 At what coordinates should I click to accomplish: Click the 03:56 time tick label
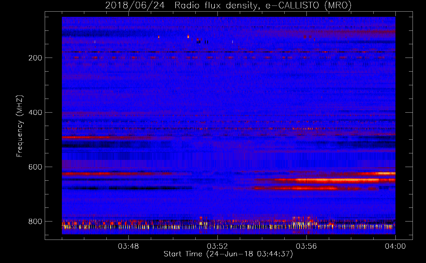tap(306, 246)
